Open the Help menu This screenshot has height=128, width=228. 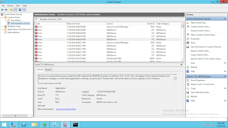click(x=25, y=6)
